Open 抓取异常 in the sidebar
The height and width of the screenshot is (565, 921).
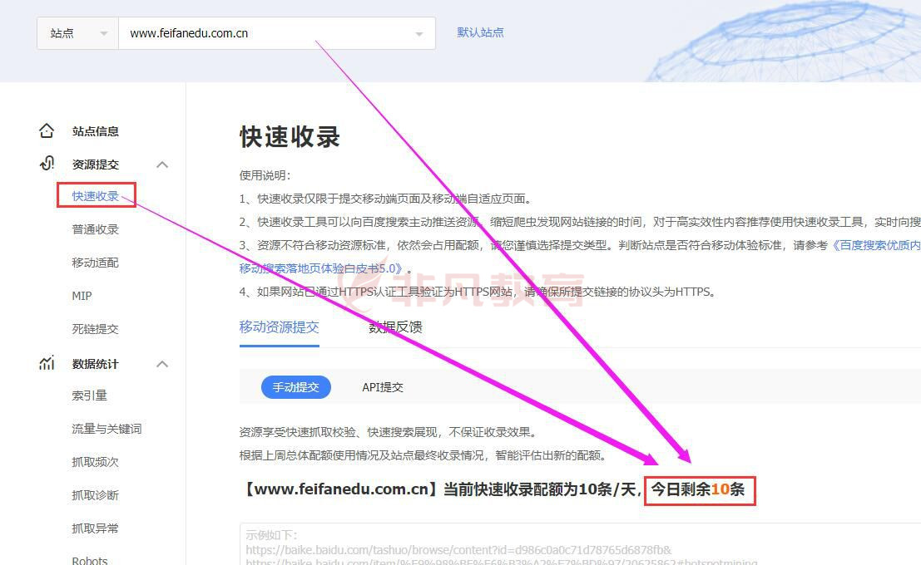(x=95, y=528)
